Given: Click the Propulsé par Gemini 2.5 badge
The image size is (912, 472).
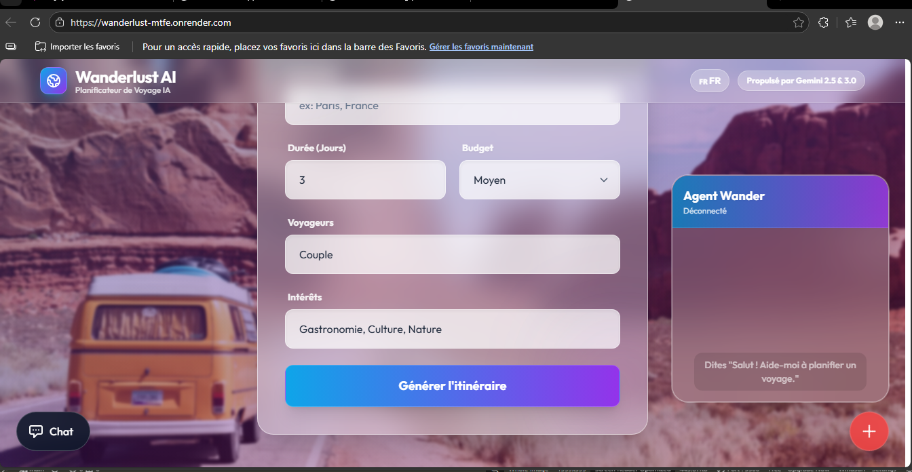Looking at the screenshot, I should (801, 80).
